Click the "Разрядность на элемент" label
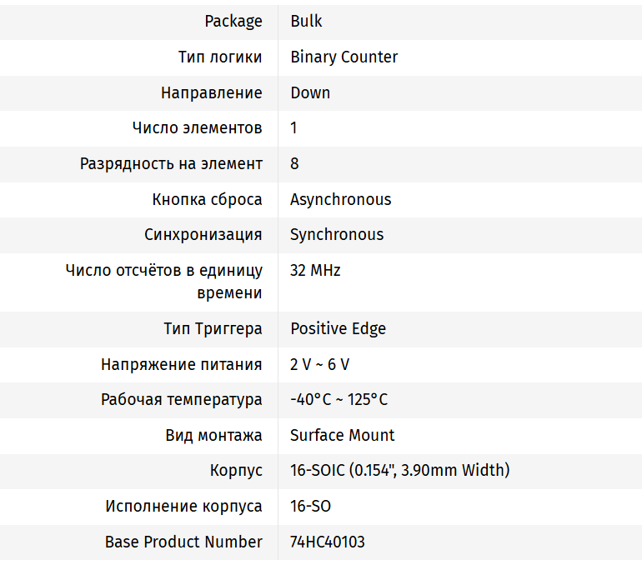The height and width of the screenshot is (570, 642). click(171, 163)
